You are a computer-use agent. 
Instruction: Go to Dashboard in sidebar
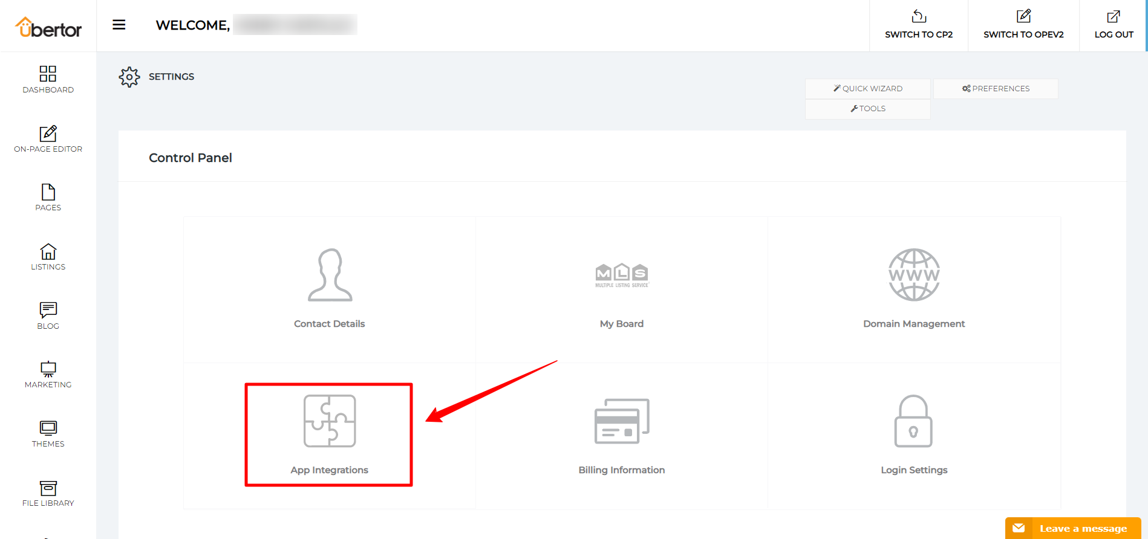[48, 80]
